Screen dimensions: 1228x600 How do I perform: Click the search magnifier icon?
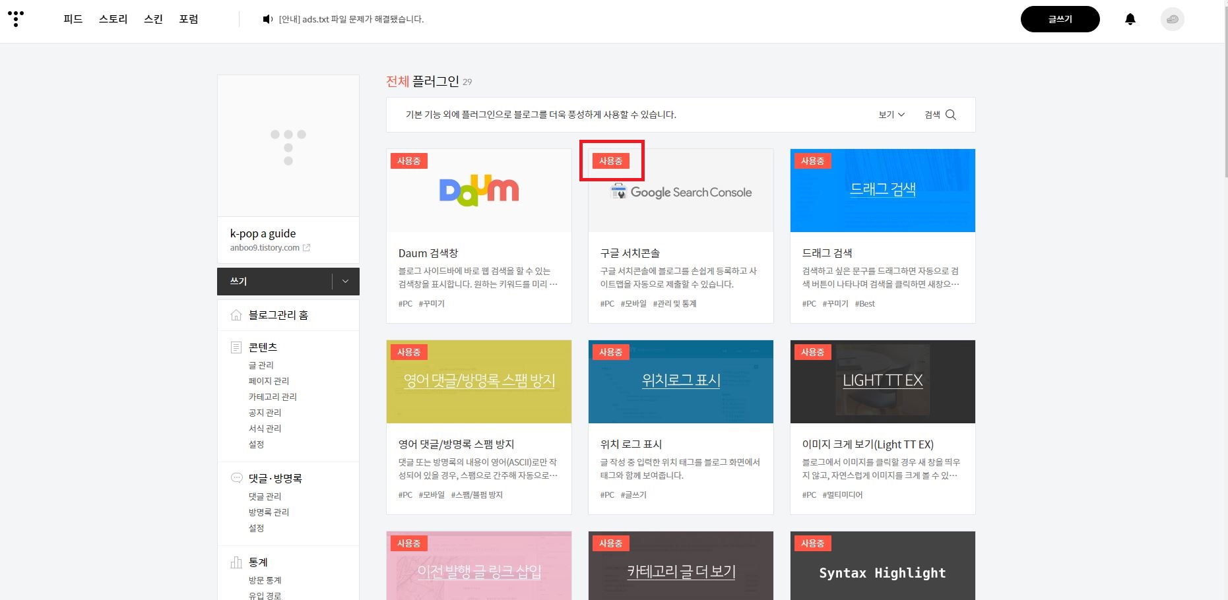951,115
